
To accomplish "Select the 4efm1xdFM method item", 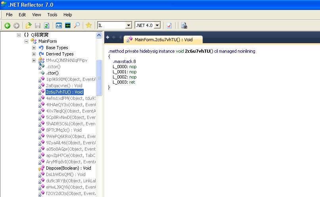I will [71, 98].
